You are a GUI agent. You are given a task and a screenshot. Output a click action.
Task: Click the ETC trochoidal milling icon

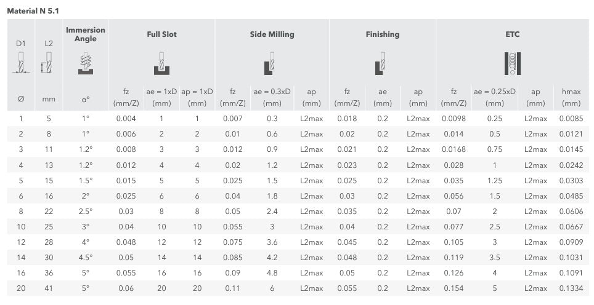tap(513, 63)
